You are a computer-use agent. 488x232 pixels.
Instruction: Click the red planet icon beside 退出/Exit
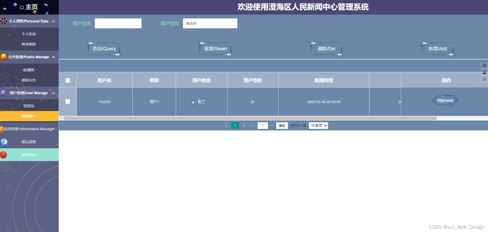coord(4,155)
